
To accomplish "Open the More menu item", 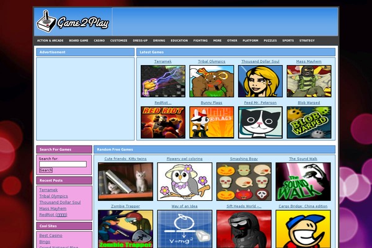I will tap(217, 40).
